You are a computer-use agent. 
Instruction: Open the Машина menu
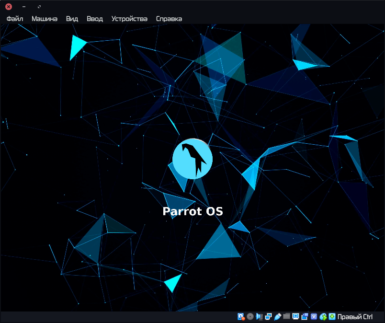pos(45,19)
